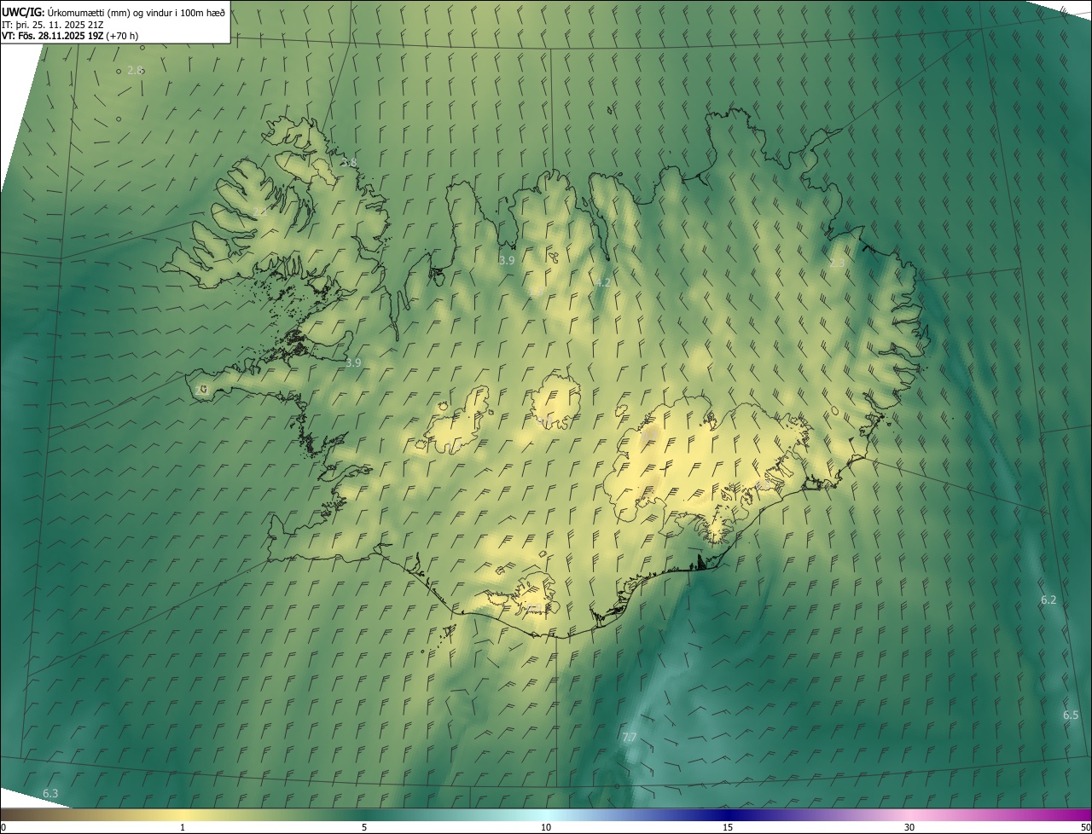Click the 2.8 precipitation value label

tap(135, 70)
